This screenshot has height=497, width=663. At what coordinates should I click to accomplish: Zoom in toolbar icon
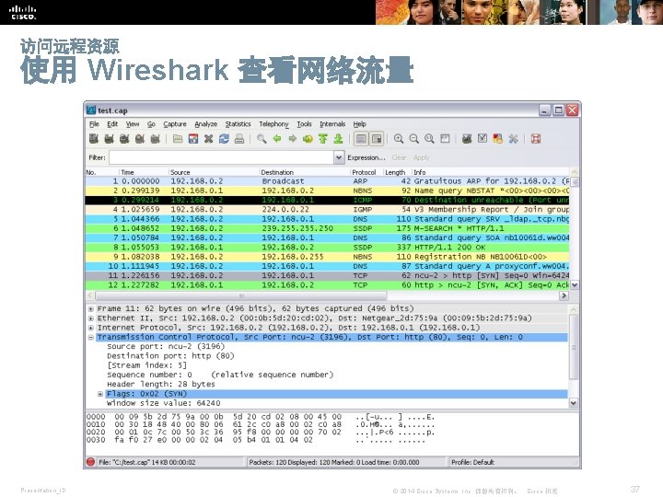point(399,139)
